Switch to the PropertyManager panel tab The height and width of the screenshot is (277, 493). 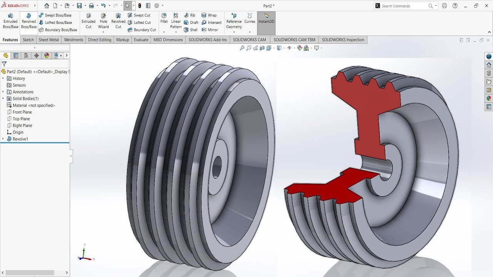(16, 55)
